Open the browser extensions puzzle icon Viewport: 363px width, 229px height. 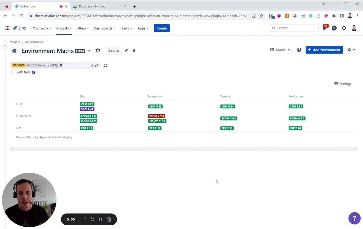pos(334,16)
